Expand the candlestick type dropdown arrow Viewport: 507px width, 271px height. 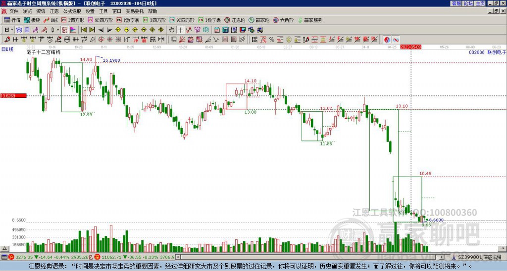[x=58, y=30]
